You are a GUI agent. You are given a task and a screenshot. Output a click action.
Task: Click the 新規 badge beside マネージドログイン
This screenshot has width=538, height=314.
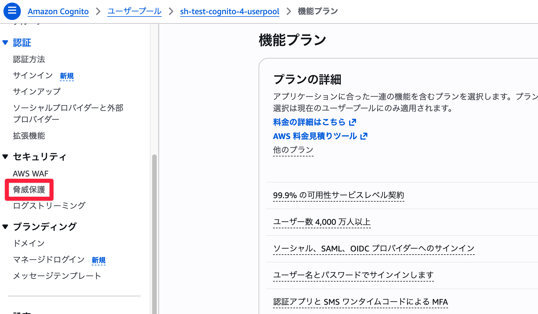[99, 260]
